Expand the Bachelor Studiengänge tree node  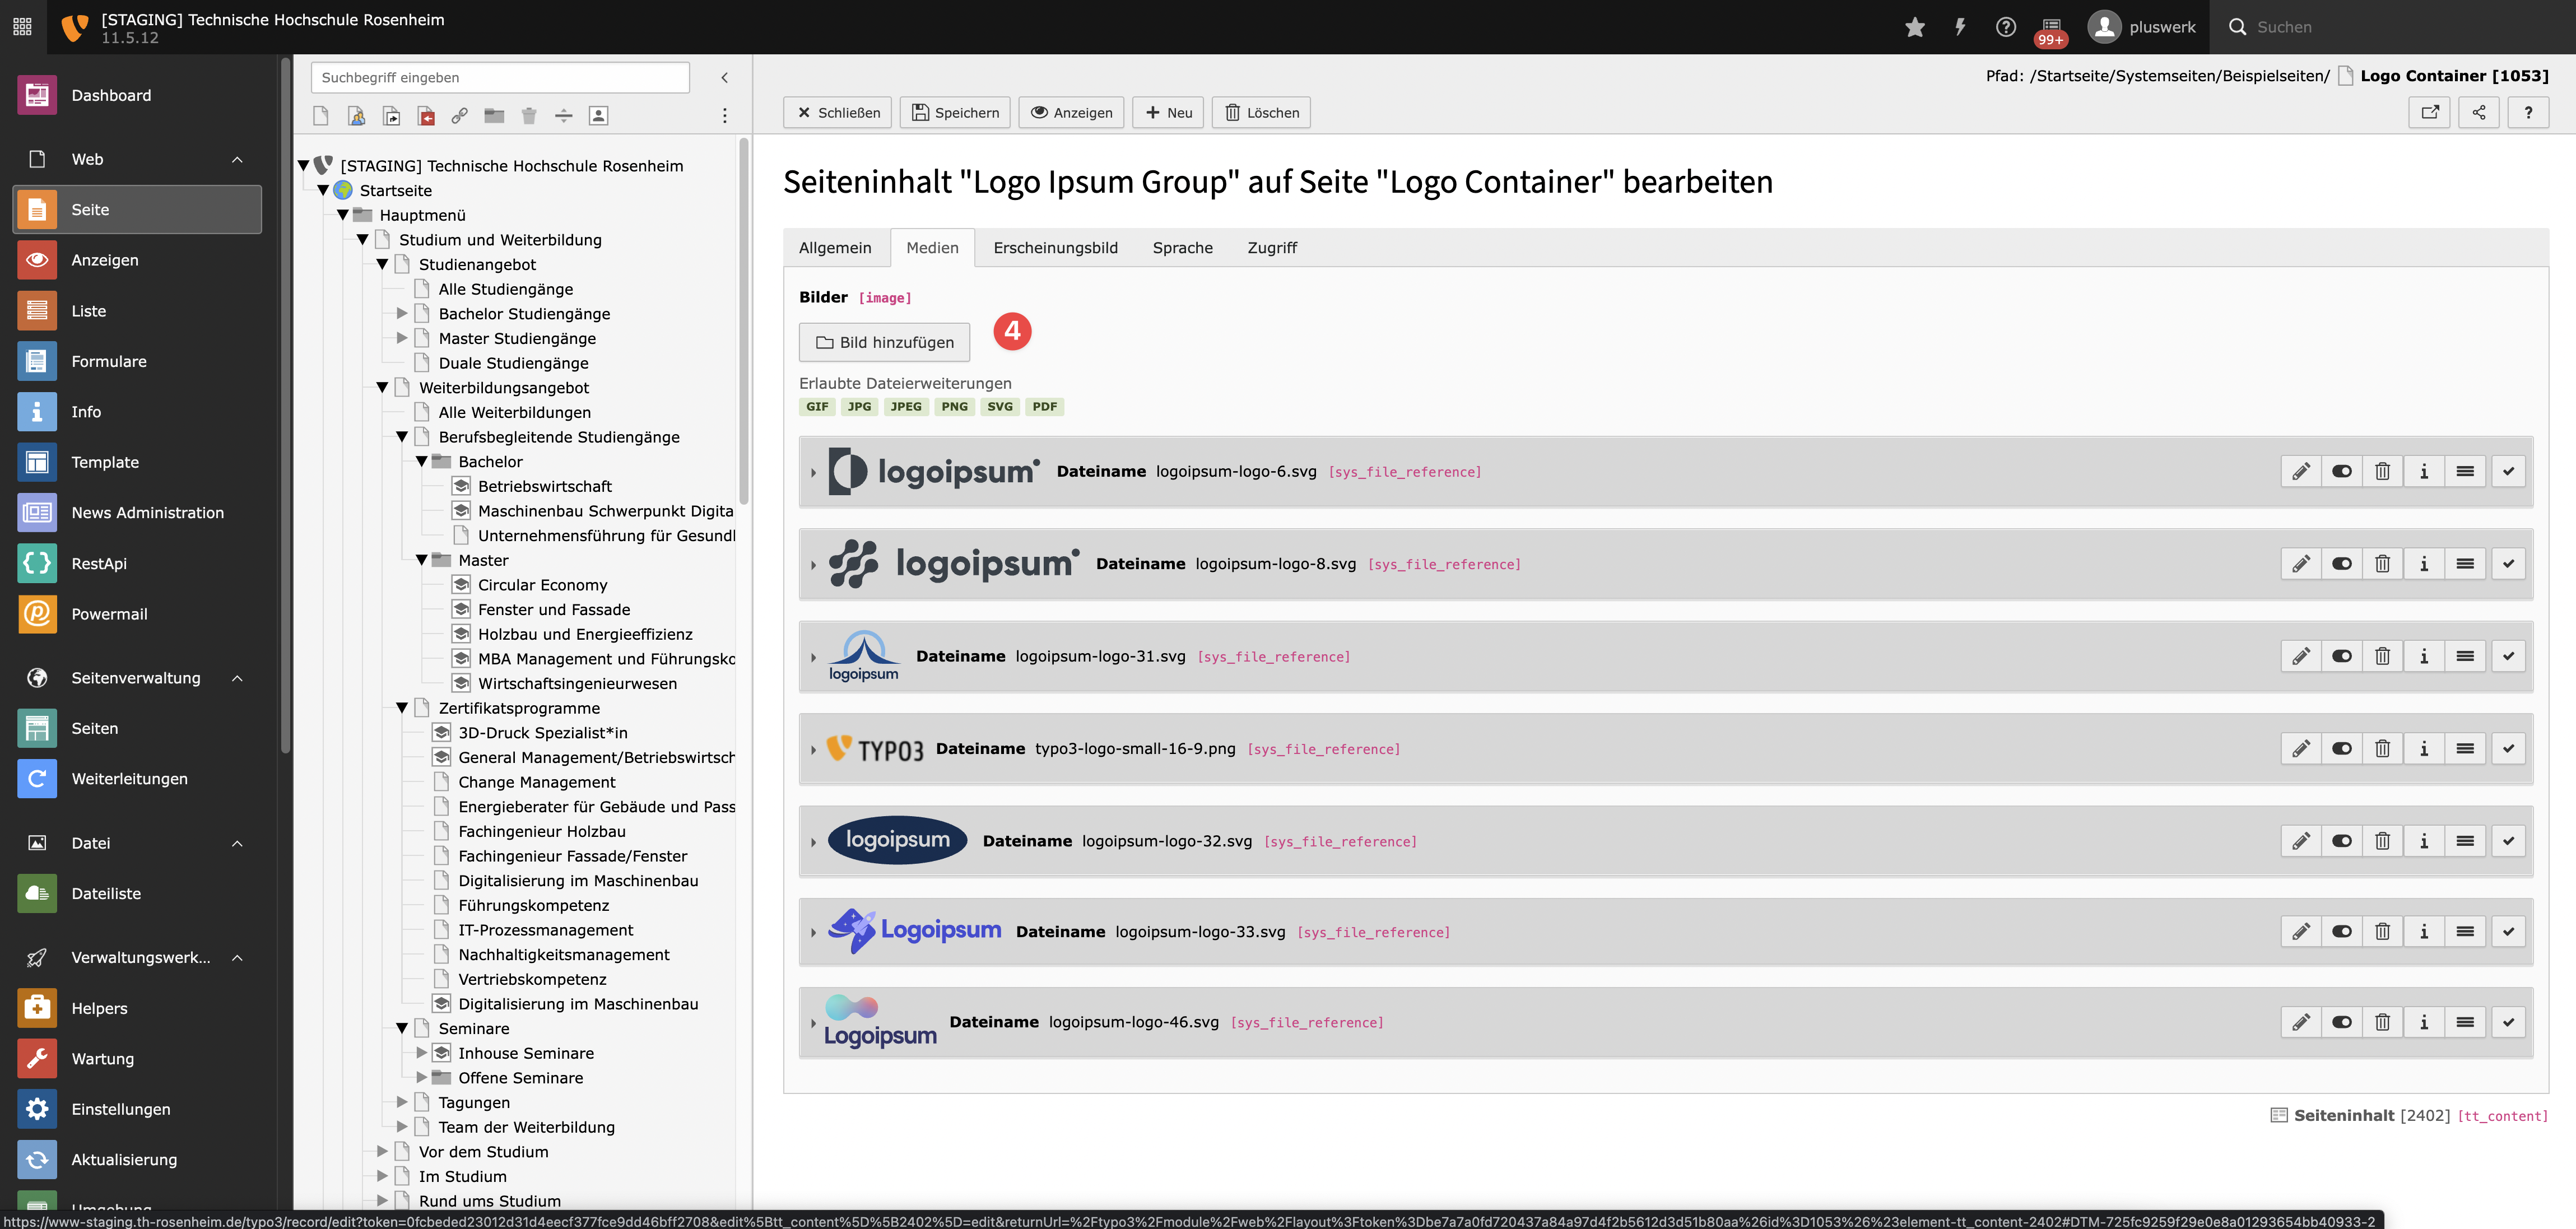pyautogui.click(x=402, y=314)
